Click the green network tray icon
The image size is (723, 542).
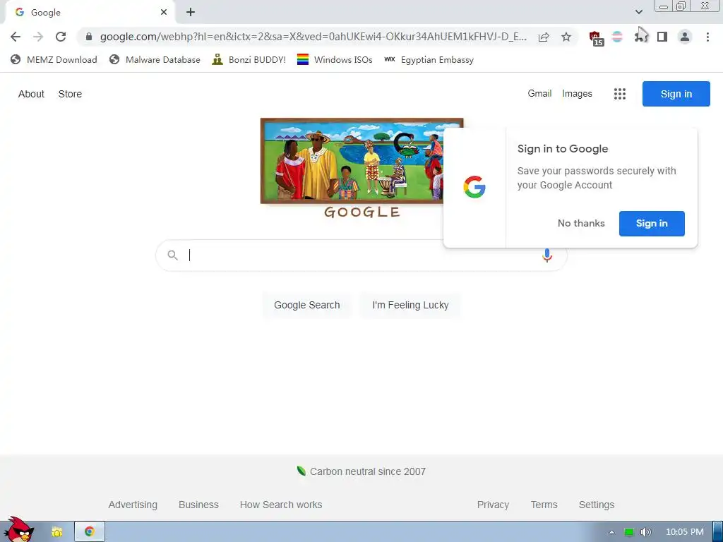pos(629,532)
